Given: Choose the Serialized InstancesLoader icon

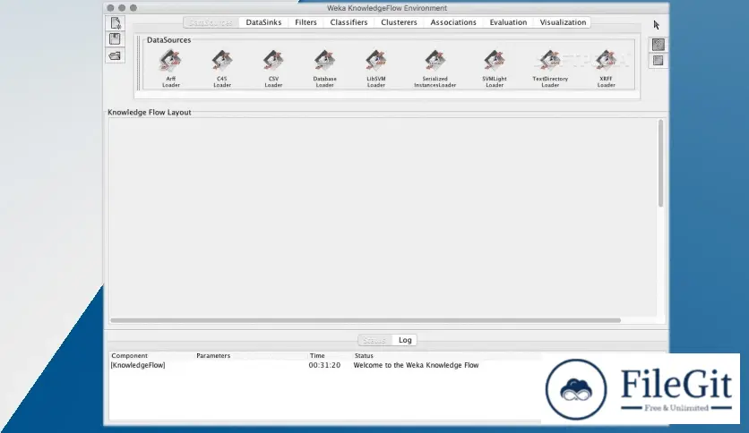Looking at the screenshot, I should [x=435, y=69].
